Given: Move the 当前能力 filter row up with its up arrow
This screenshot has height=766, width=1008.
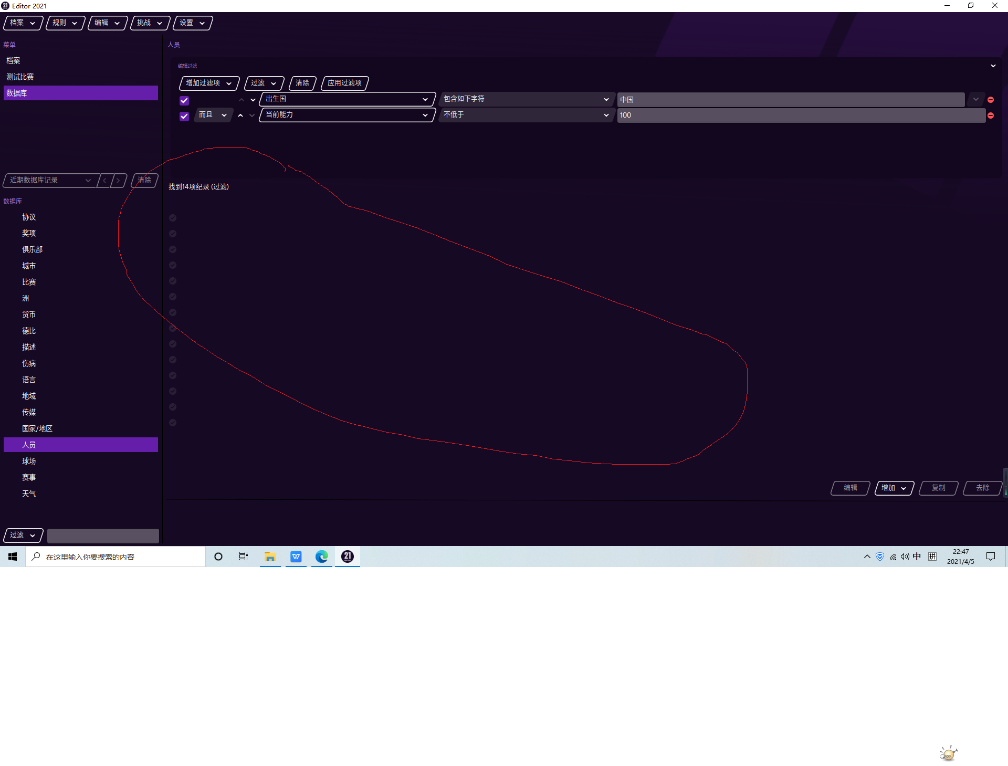Looking at the screenshot, I should point(240,115).
